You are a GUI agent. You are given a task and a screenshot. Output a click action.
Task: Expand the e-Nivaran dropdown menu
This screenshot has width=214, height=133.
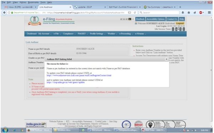(140, 34)
